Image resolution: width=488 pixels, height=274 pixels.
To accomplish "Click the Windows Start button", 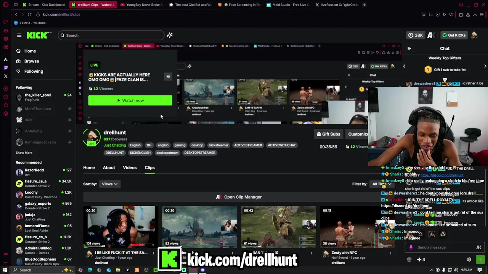I will coord(5,270).
